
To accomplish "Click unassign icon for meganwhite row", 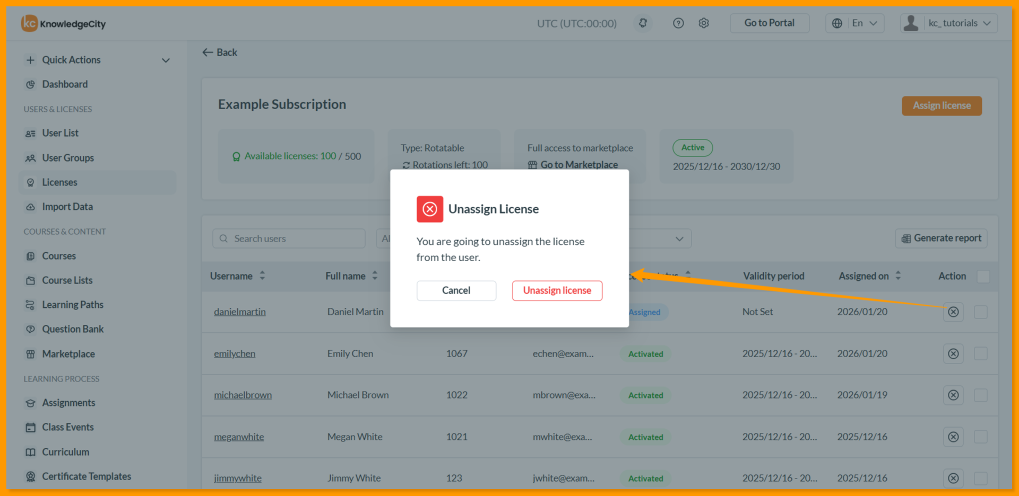I will coord(953,437).
